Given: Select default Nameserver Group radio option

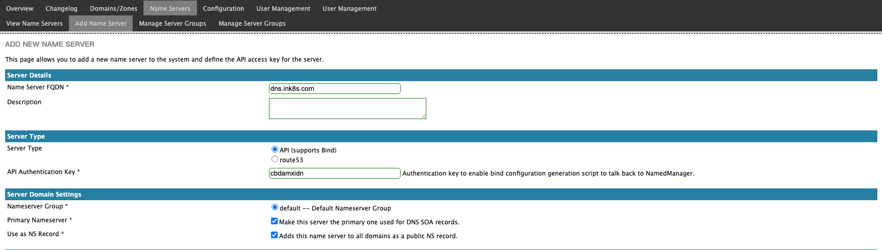Looking at the screenshot, I should tap(275, 207).
